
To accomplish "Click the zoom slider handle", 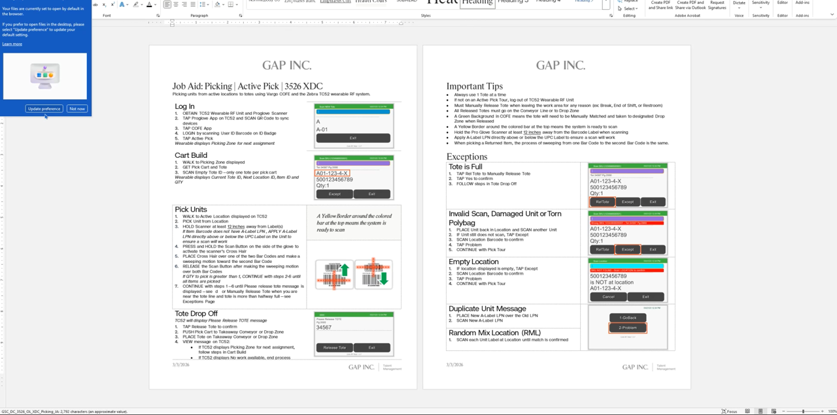I will [x=803, y=411].
